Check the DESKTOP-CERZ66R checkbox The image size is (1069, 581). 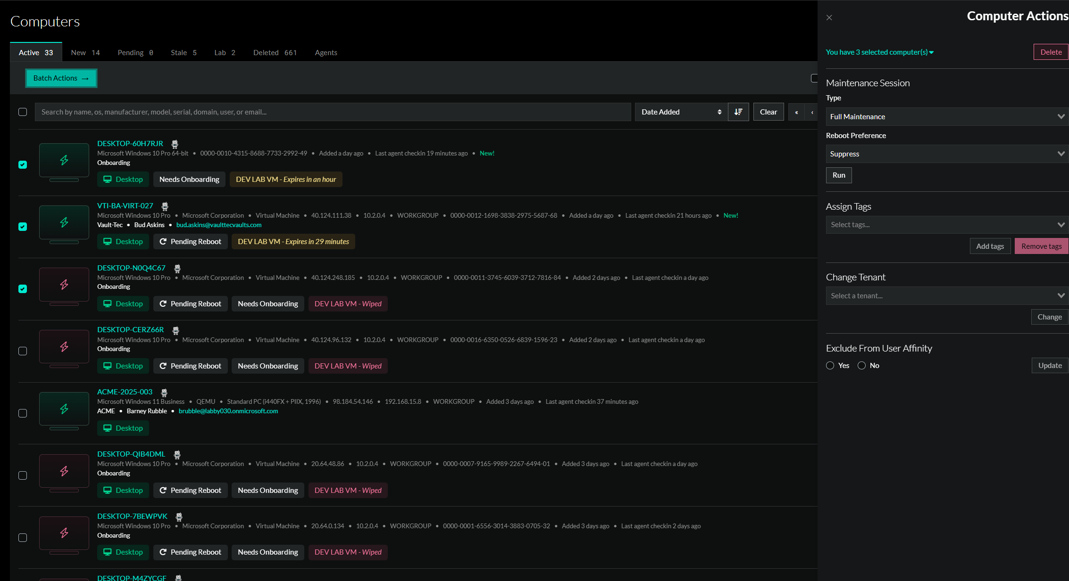[x=23, y=351]
